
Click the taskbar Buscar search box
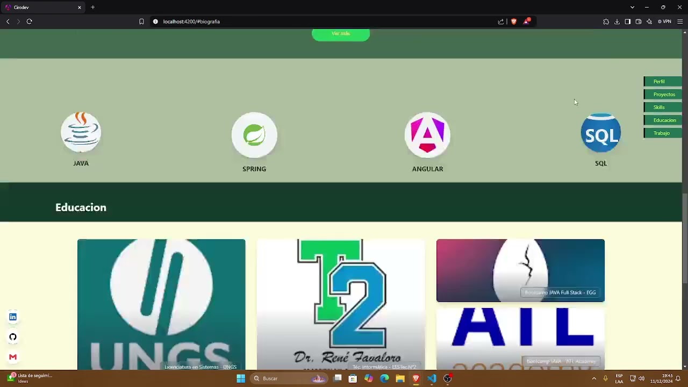tap(290, 378)
